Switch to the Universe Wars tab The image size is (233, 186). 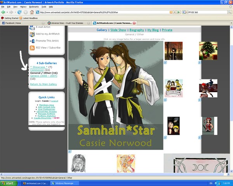tap(69, 23)
